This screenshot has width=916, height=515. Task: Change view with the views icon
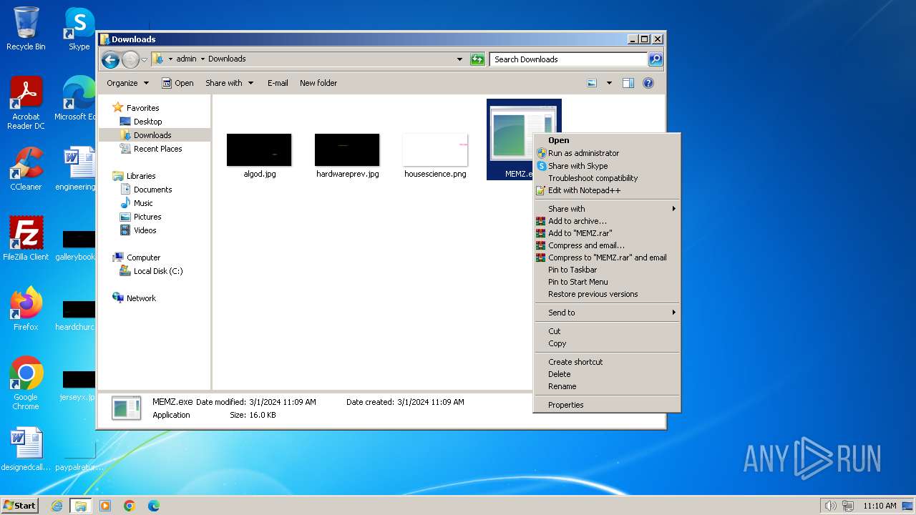point(592,83)
